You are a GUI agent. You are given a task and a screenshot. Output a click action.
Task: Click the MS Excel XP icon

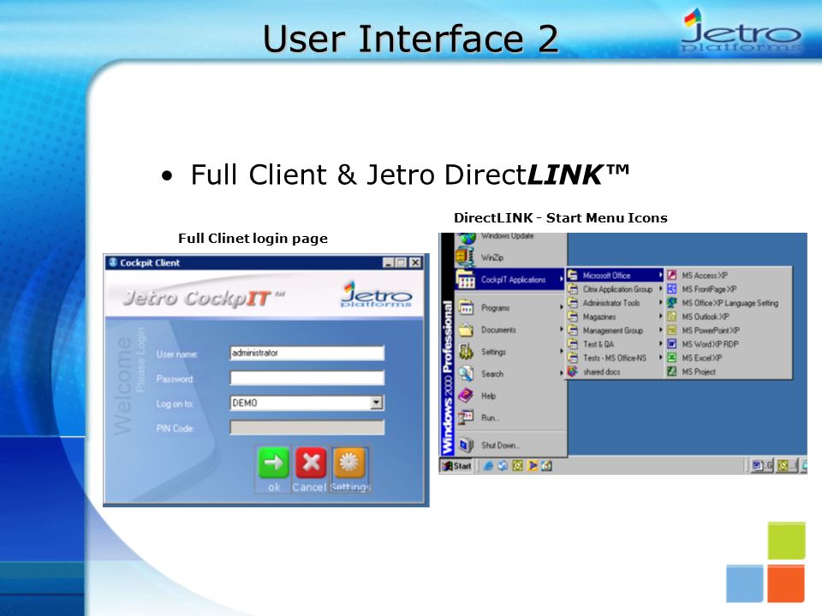(x=671, y=358)
